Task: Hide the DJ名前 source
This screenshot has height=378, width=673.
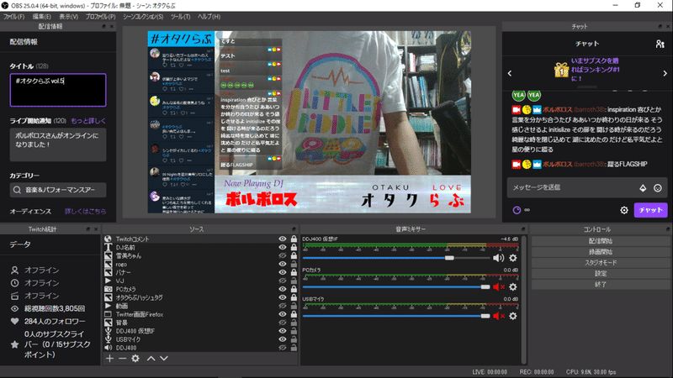Action: coord(283,247)
